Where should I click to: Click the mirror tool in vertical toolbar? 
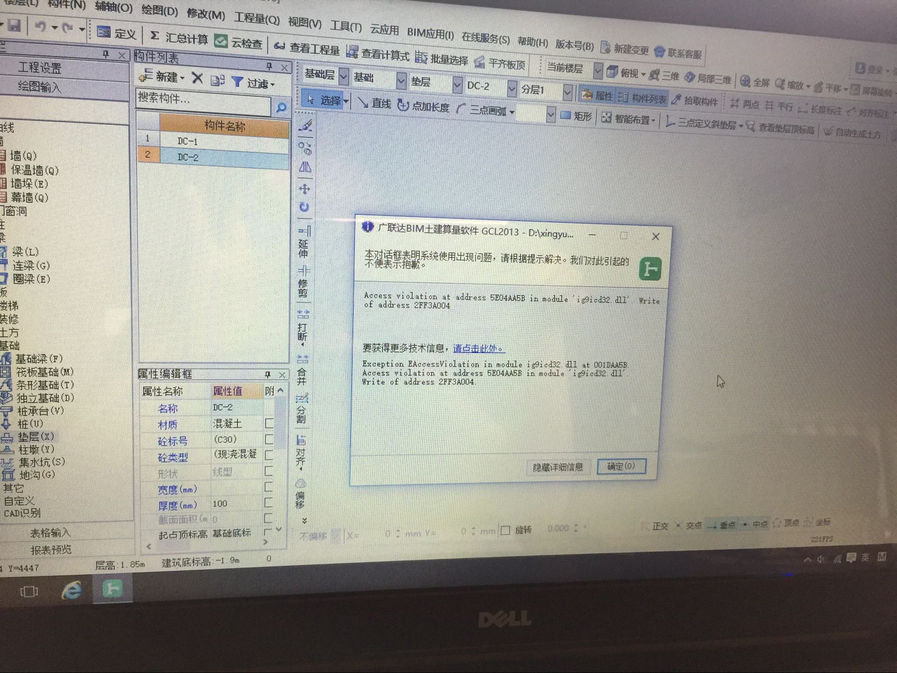point(305,167)
